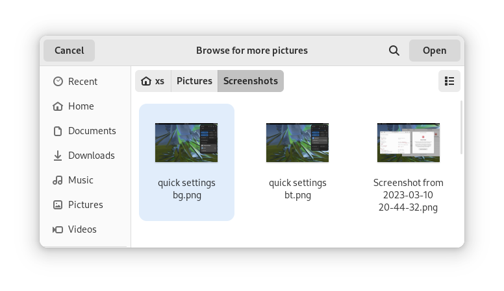Select the quick settings bg.png thumbnail

tap(186, 143)
